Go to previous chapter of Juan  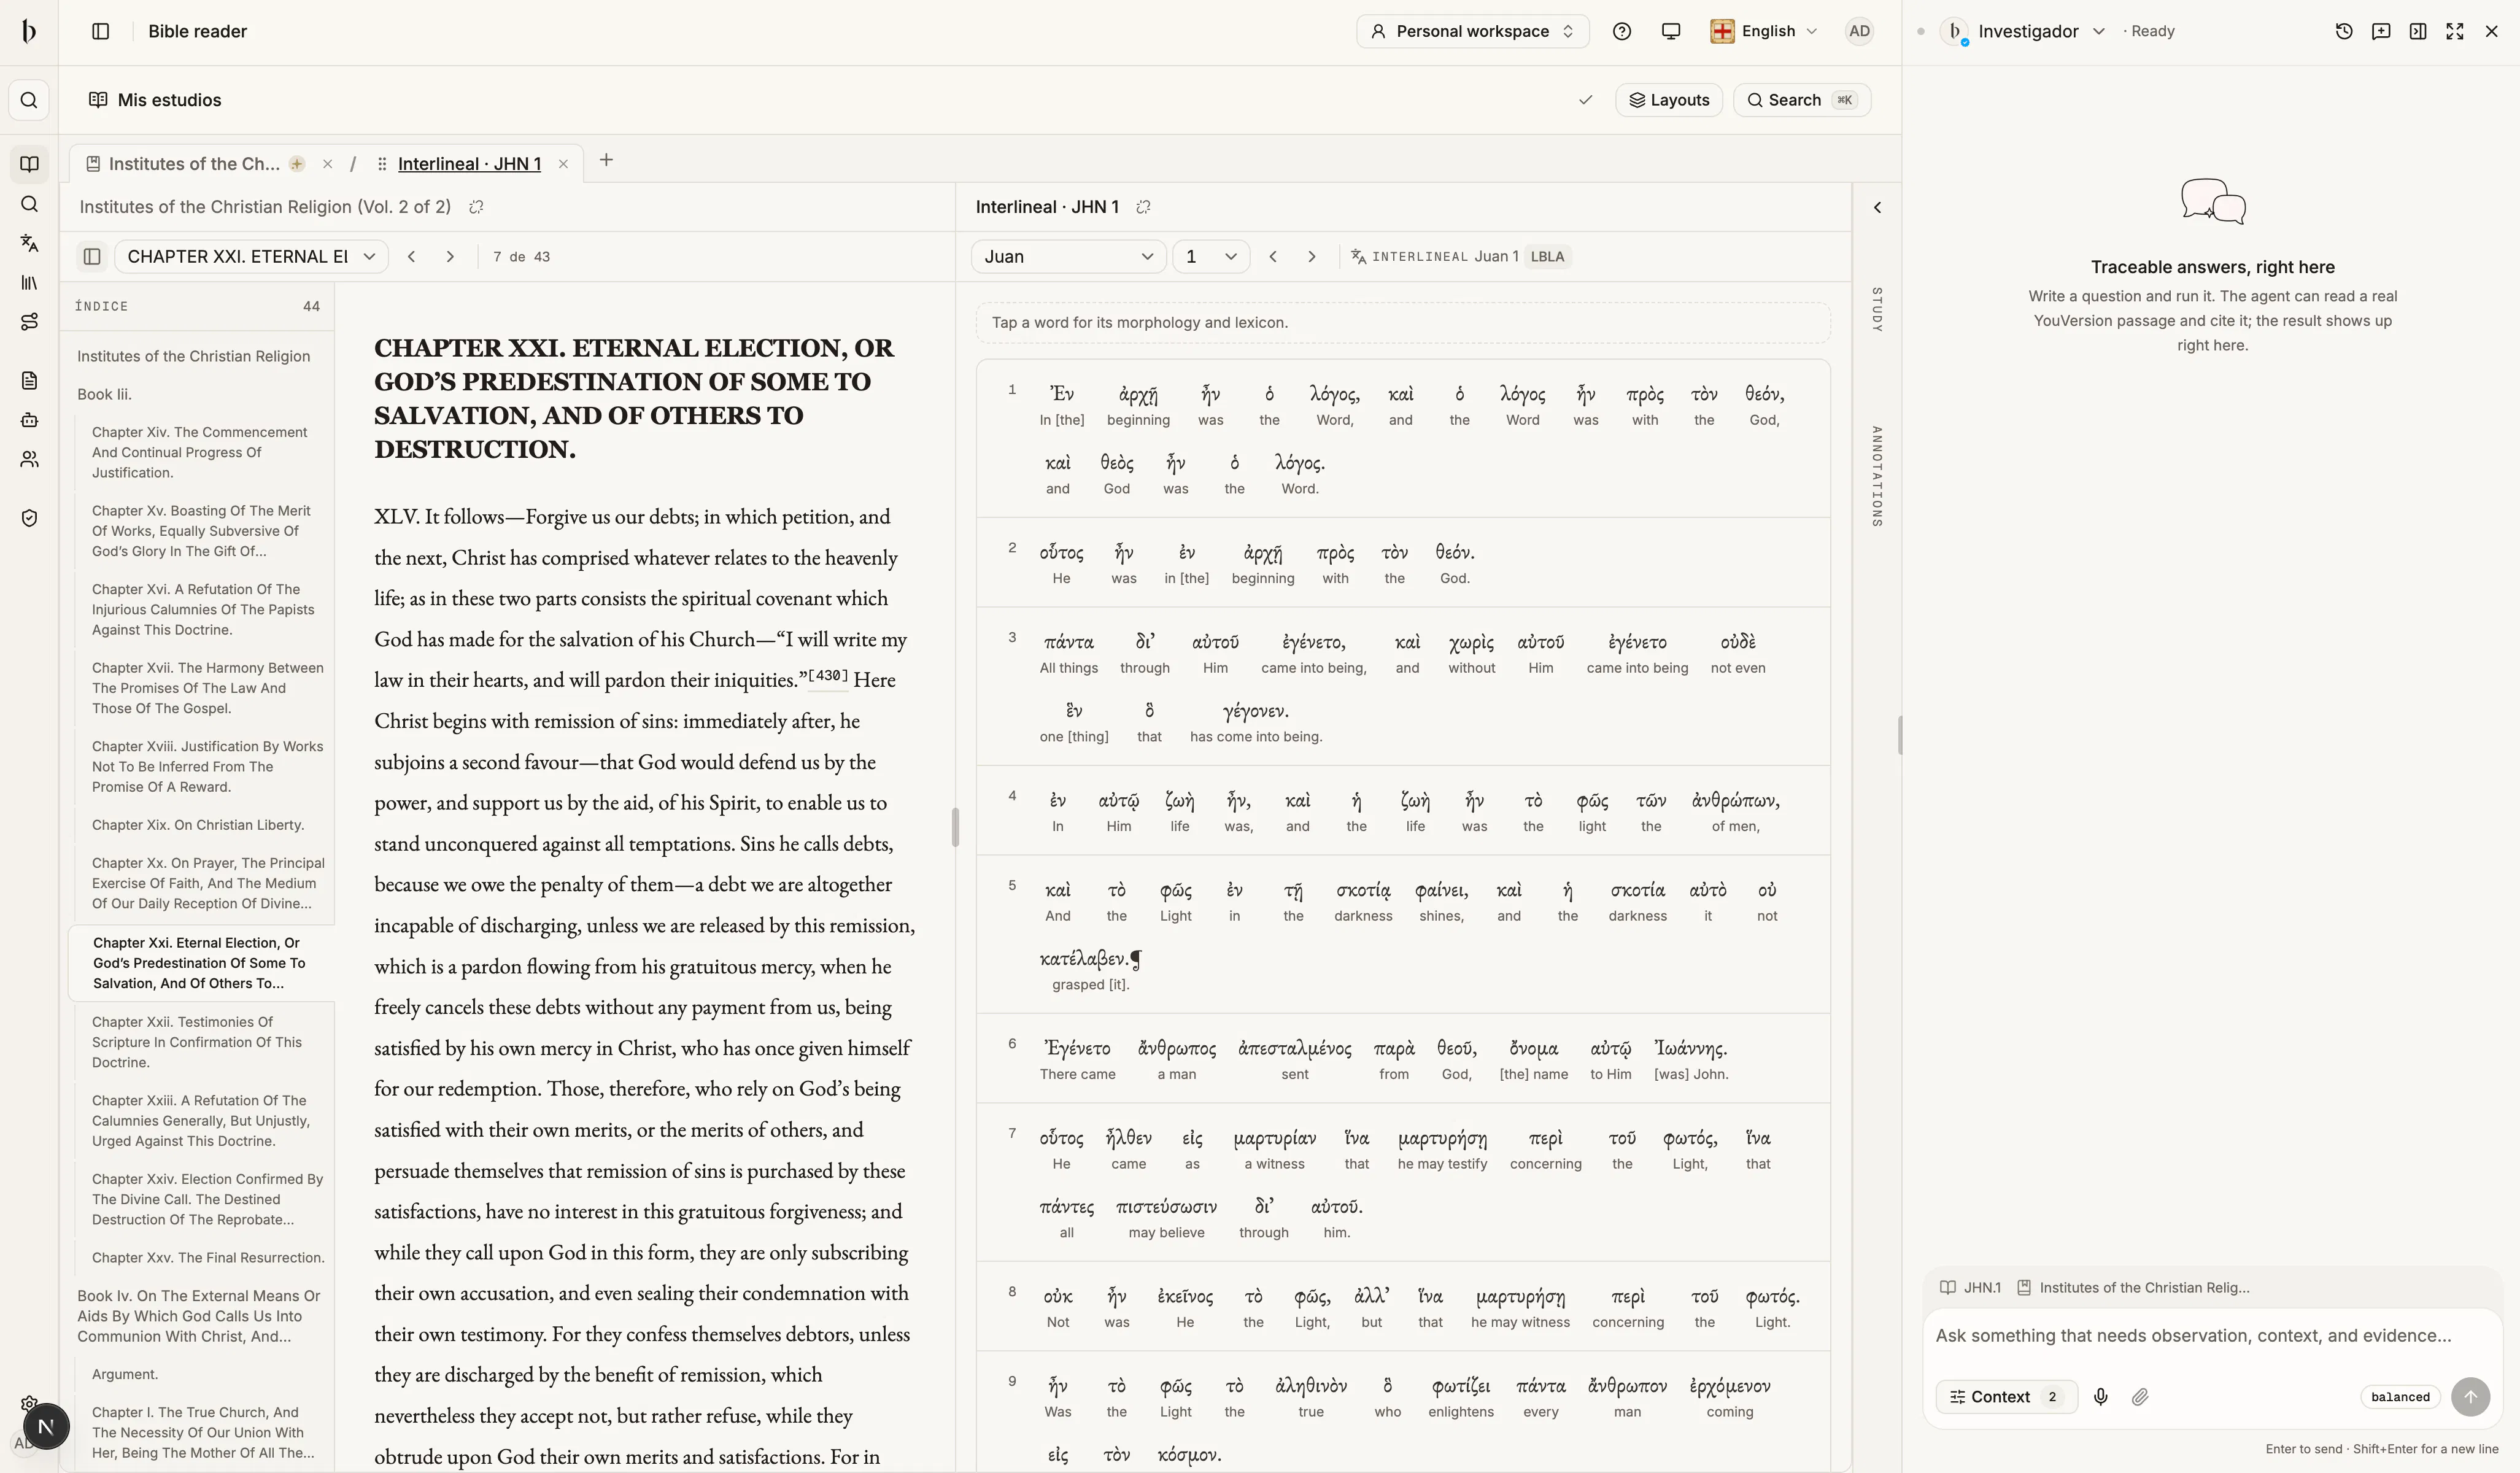pyautogui.click(x=1273, y=257)
